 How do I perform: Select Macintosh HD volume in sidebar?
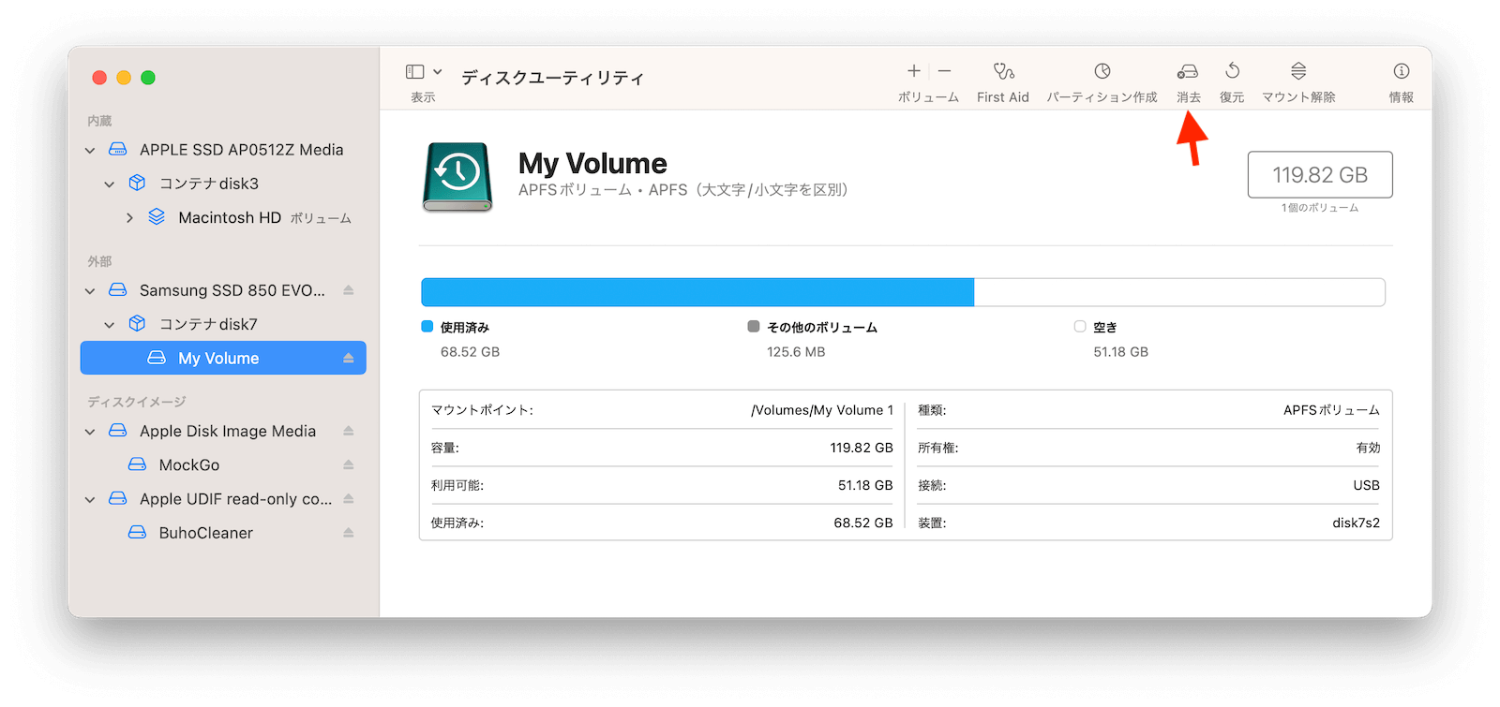coord(223,217)
